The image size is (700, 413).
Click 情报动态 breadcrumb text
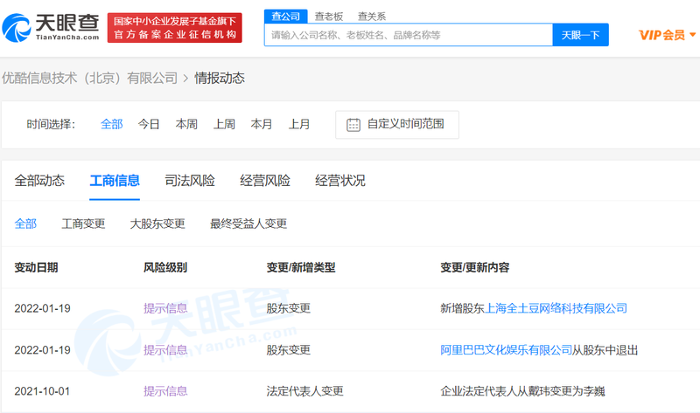pyautogui.click(x=220, y=79)
